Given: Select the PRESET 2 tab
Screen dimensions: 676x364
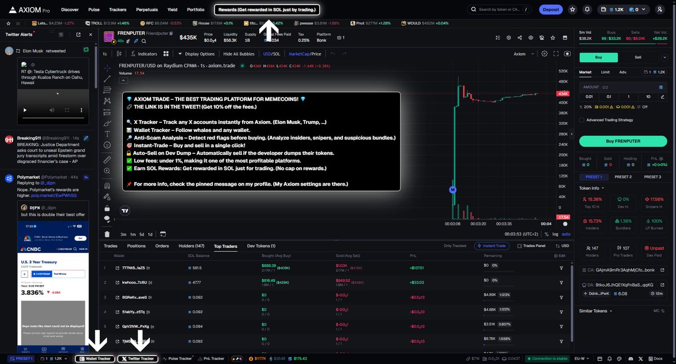Looking at the screenshot, I should point(622,176).
